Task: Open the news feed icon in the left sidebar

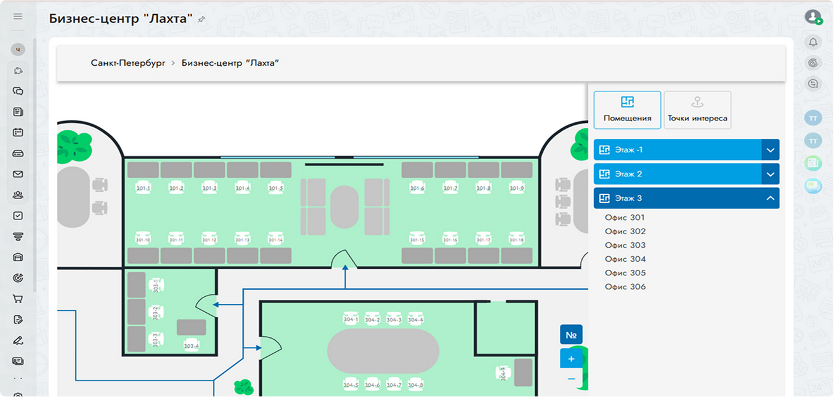Action: click(18, 112)
